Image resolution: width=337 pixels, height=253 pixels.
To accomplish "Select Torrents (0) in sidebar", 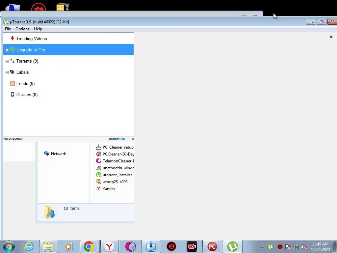I will tap(68, 61).
